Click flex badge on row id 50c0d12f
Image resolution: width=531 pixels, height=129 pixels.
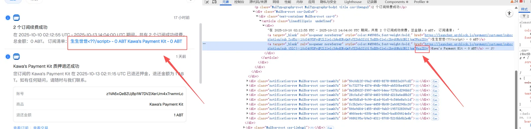coord(435,81)
